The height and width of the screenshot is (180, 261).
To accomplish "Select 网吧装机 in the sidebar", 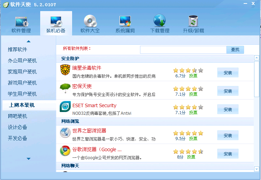I will point(17,116).
